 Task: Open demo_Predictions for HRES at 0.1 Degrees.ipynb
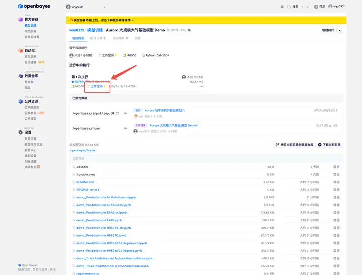pyautogui.click(x=109, y=251)
